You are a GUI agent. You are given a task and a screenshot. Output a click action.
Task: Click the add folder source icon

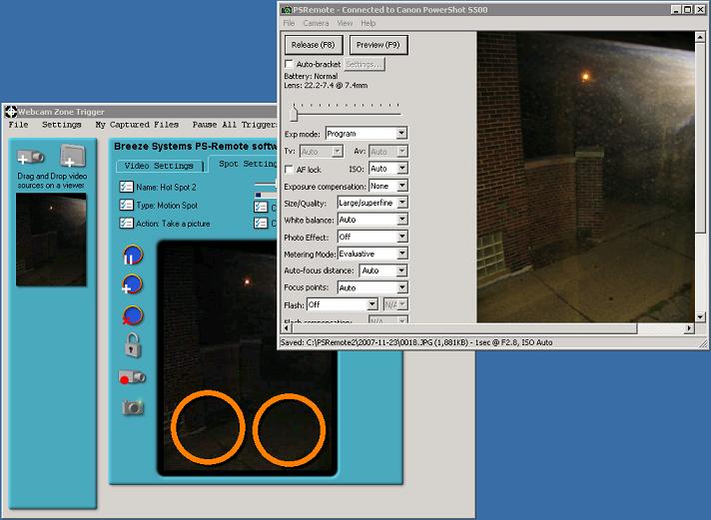[73, 156]
